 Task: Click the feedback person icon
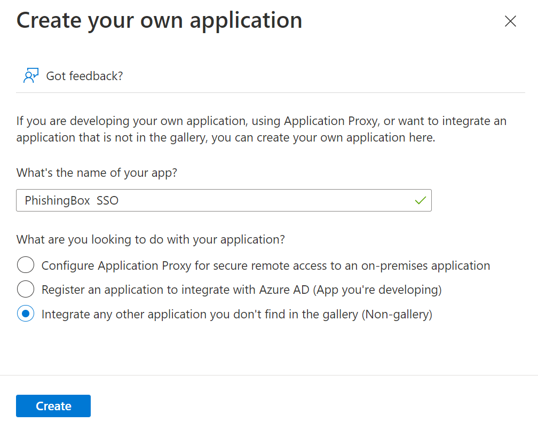[31, 76]
